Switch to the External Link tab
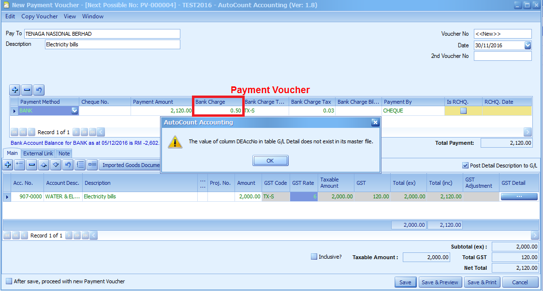The image size is (543, 291). point(39,153)
